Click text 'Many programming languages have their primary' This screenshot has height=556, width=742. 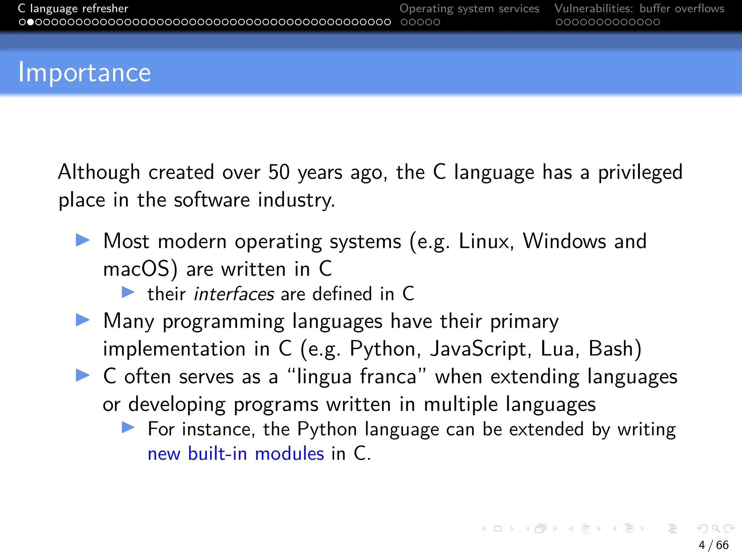[331, 321]
